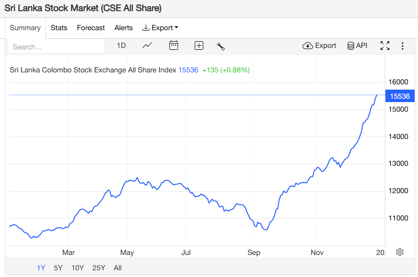This screenshot has width=418, height=277.
Task: Expand the Export dropdown in tab bar
Action: pos(161,28)
